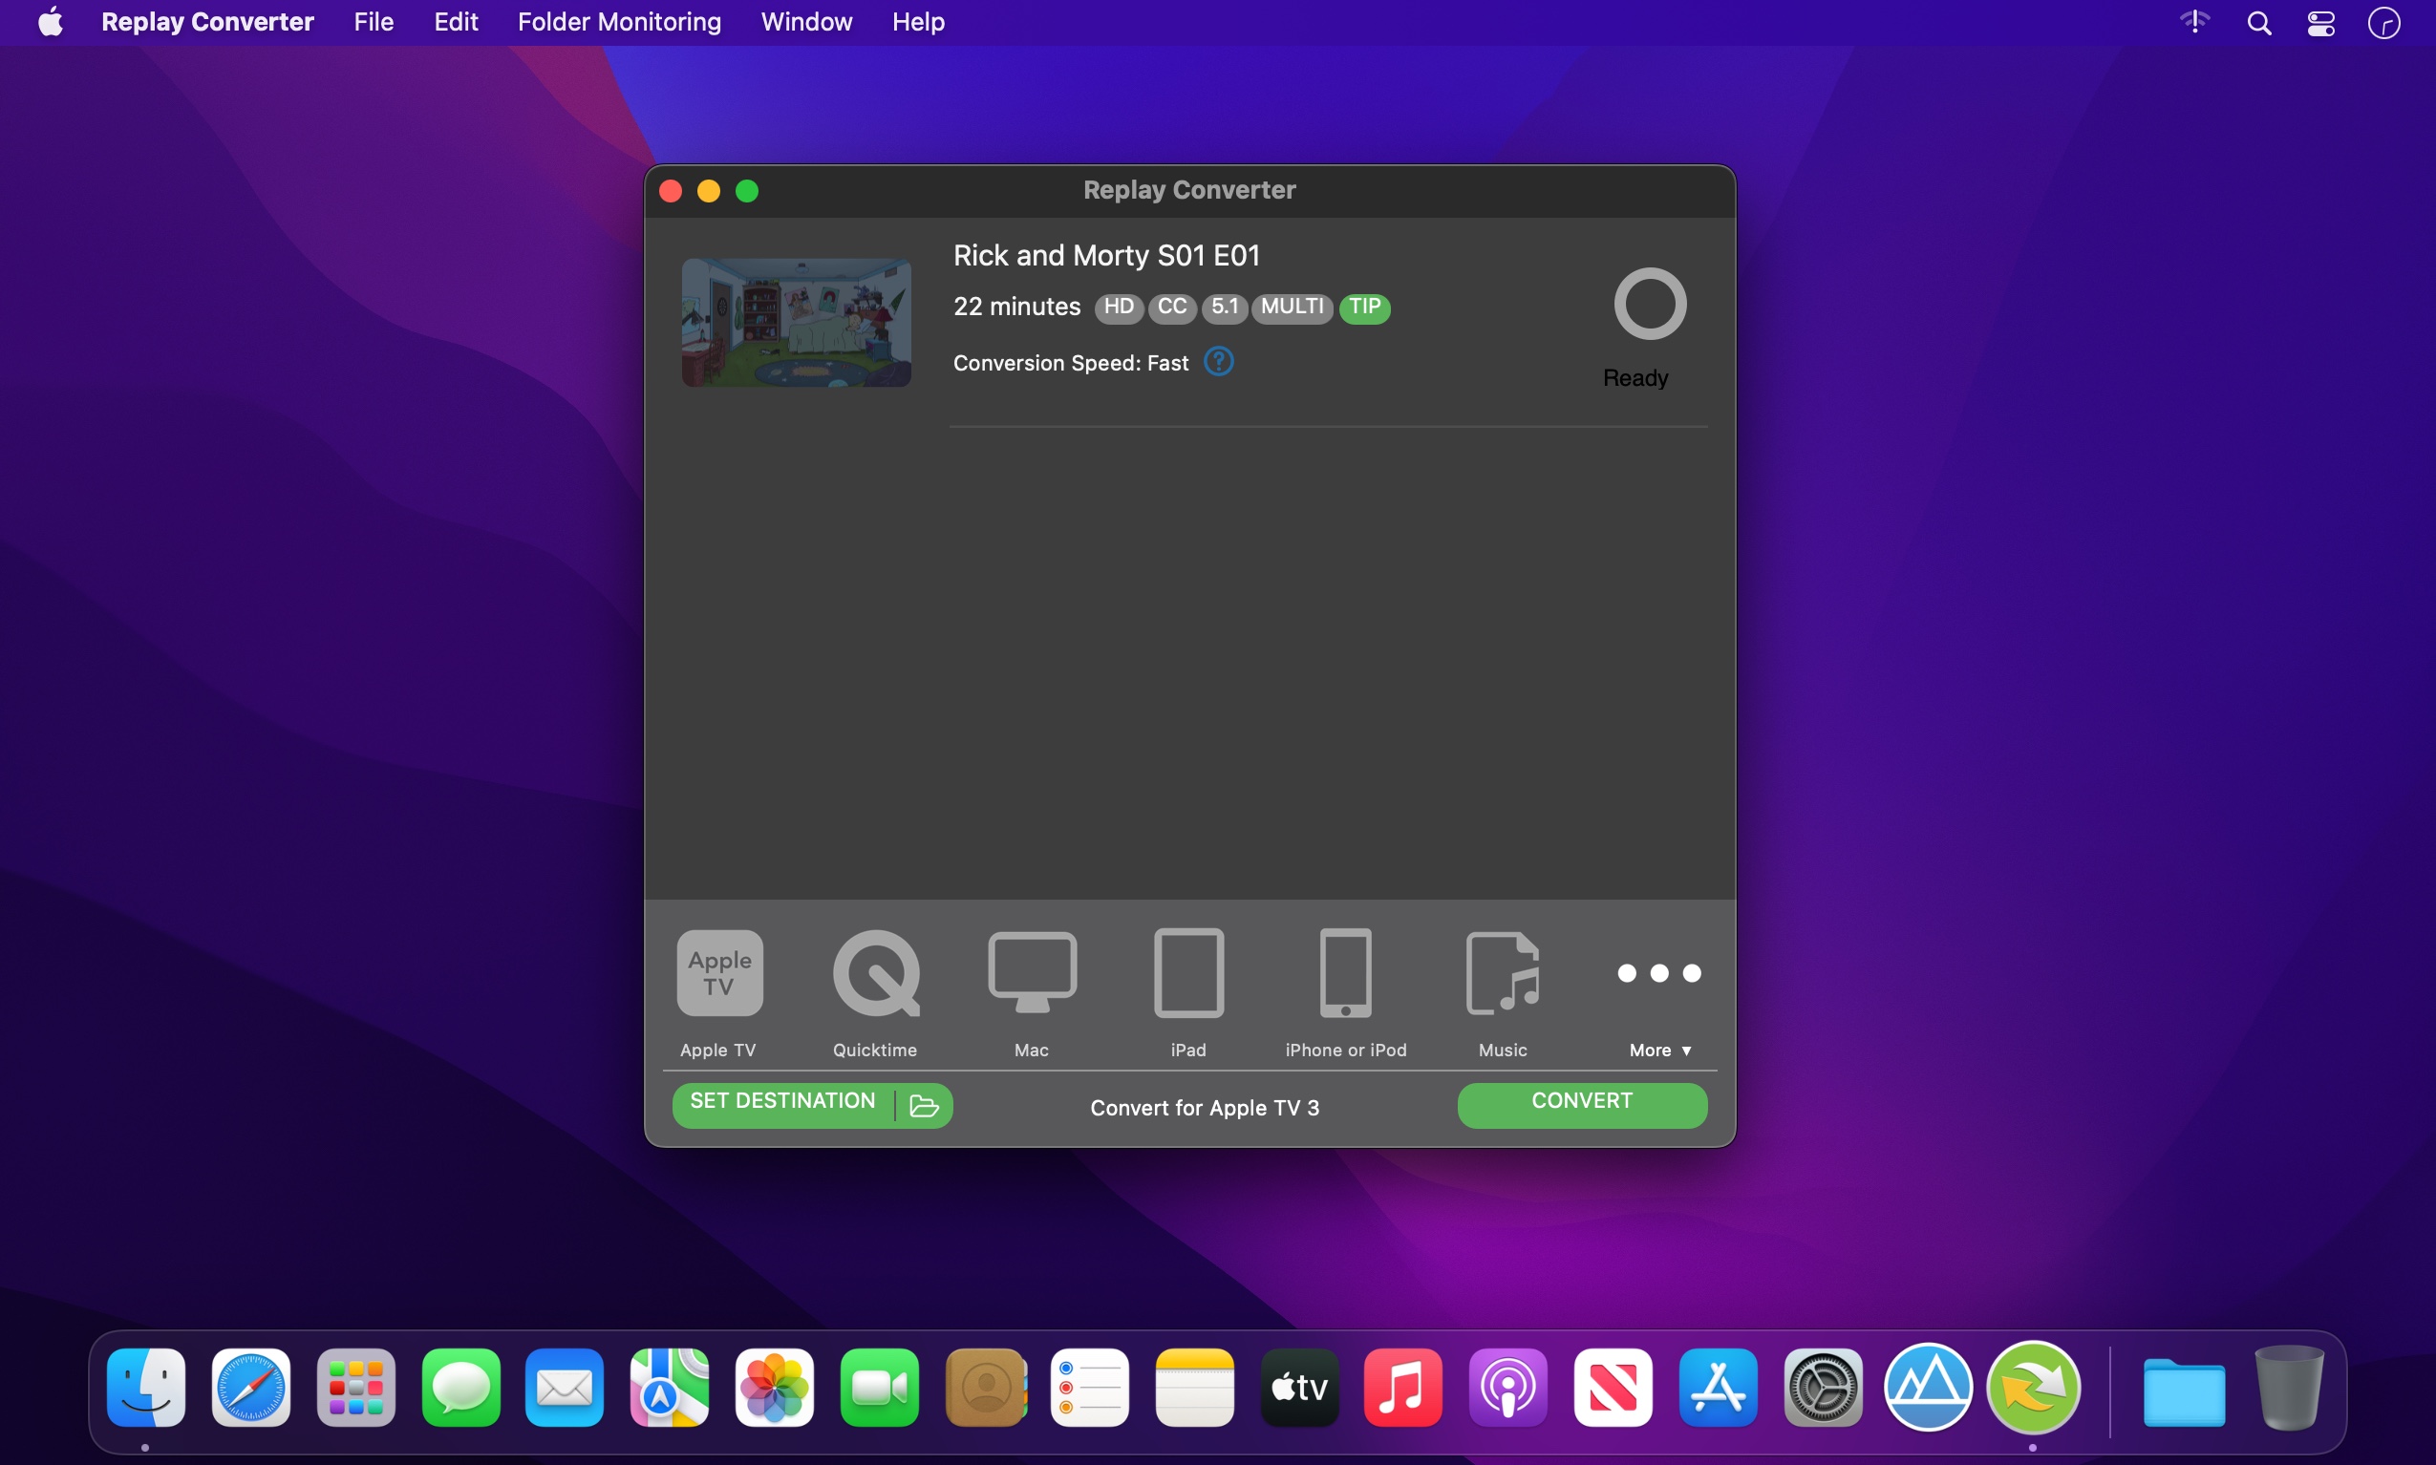Screen dimensions: 2436x1465
Task: Open the Apple menu
Action: click(x=51, y=22)
